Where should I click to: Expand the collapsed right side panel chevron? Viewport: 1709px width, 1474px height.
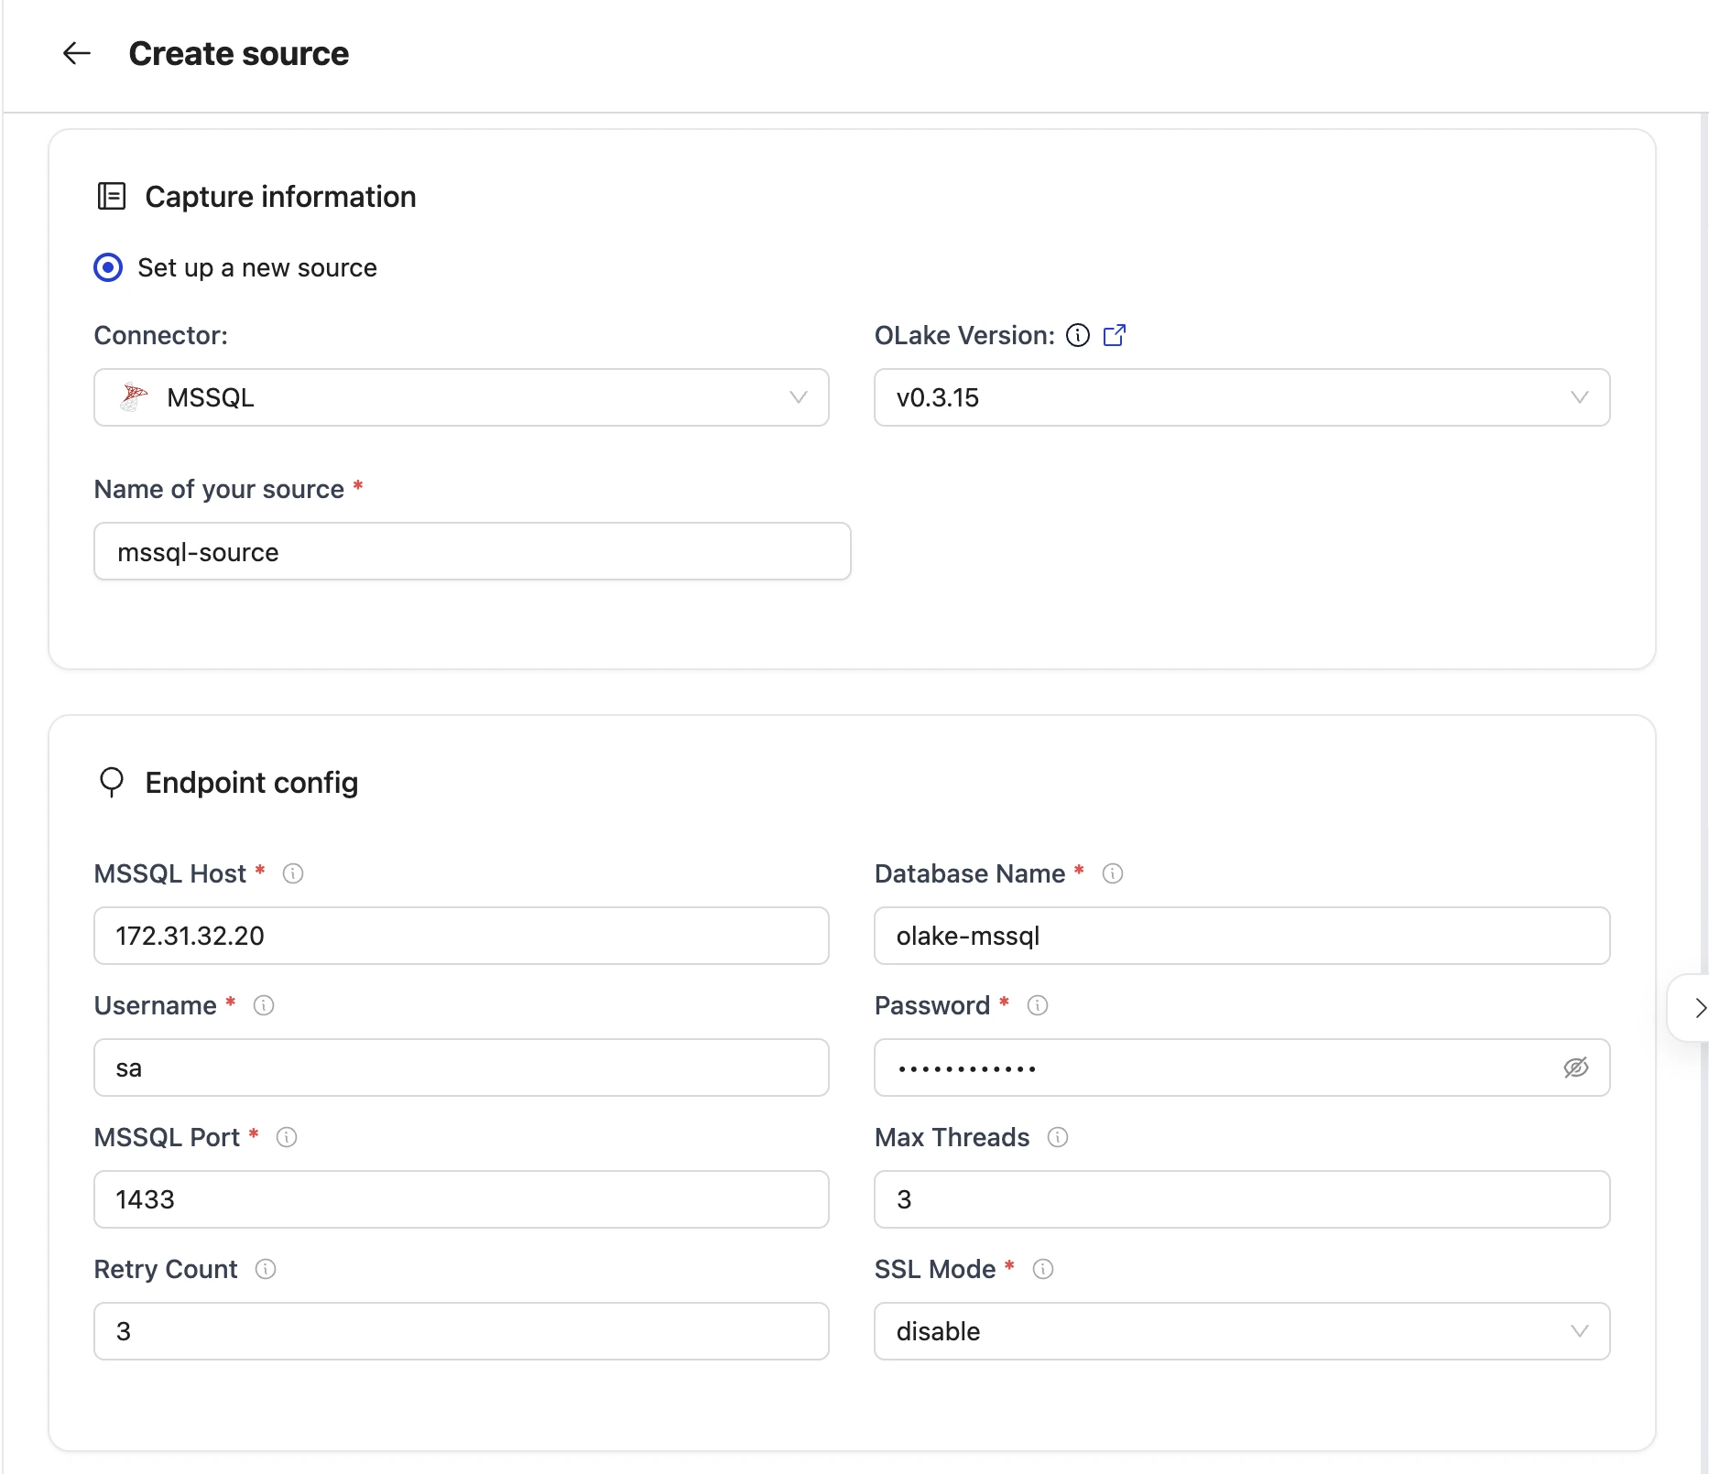click(1699, 1008)
